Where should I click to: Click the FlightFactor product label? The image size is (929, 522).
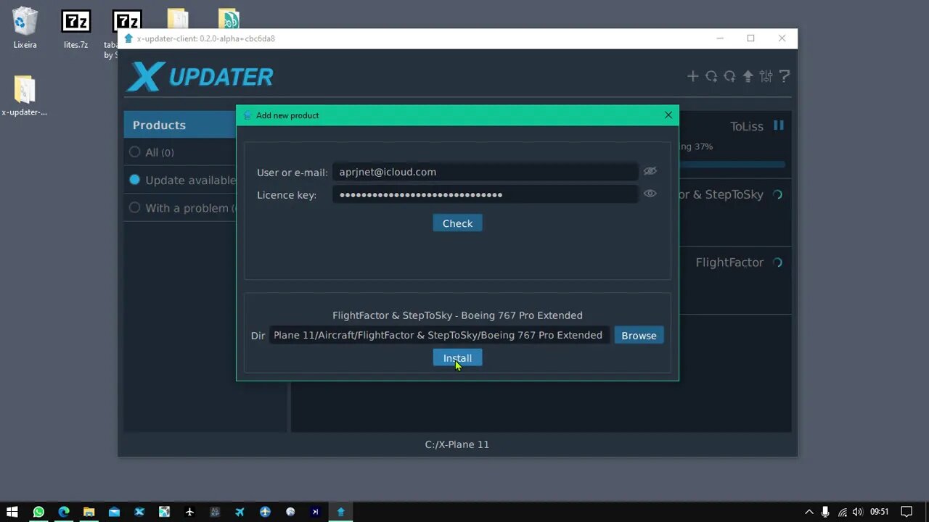click(729, 262)
